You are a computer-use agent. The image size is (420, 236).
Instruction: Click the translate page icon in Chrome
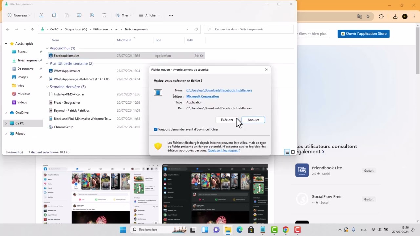[x=360, y=16]
